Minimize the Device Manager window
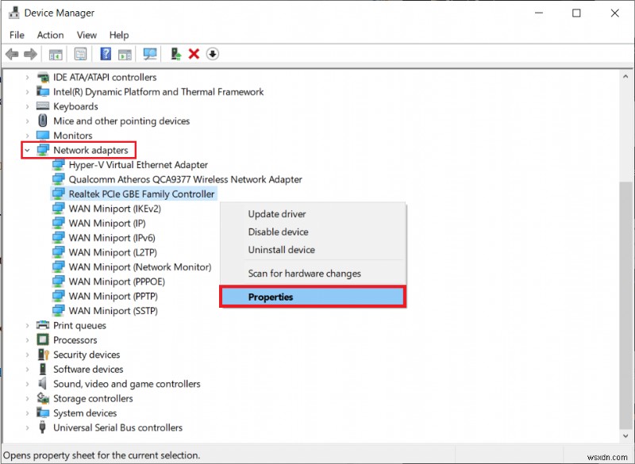Screen dimensions: 635x464 [539, 13]
